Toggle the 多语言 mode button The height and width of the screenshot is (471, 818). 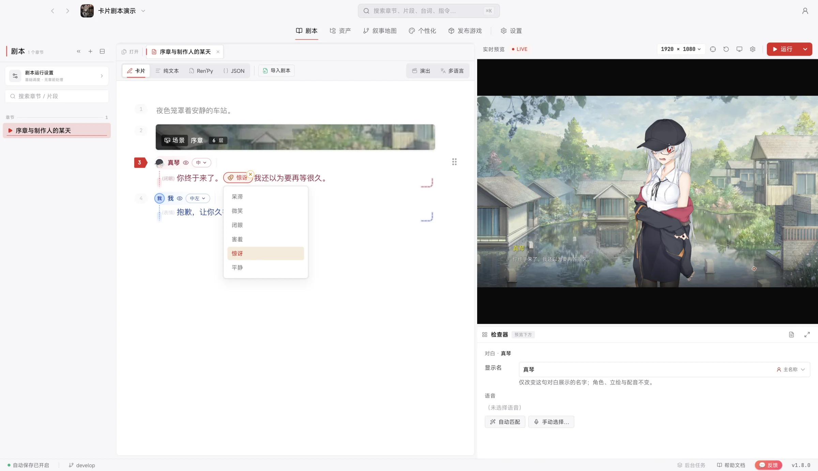(x=452, y=71)
